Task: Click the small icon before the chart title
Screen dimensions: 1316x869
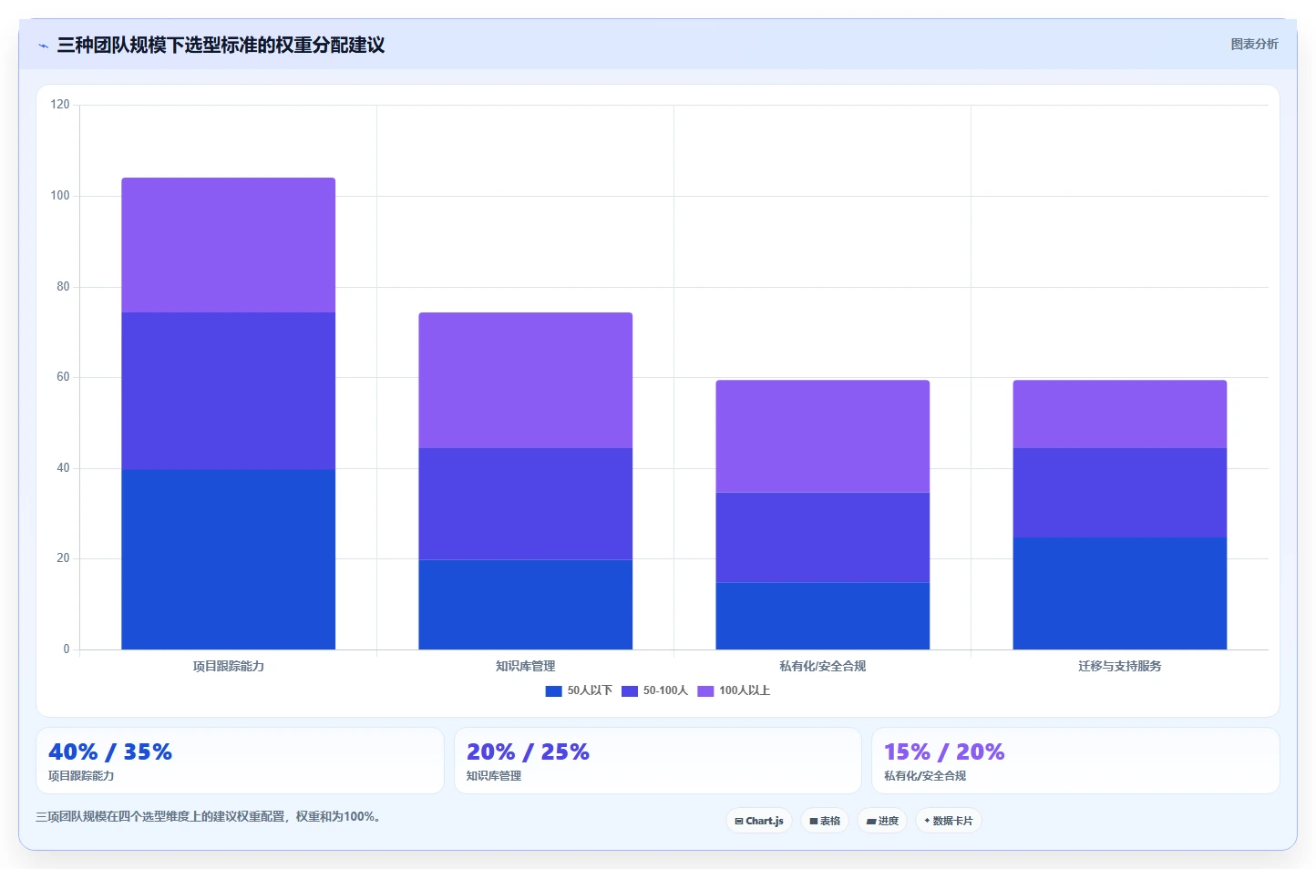Action: tap(44, 46)
